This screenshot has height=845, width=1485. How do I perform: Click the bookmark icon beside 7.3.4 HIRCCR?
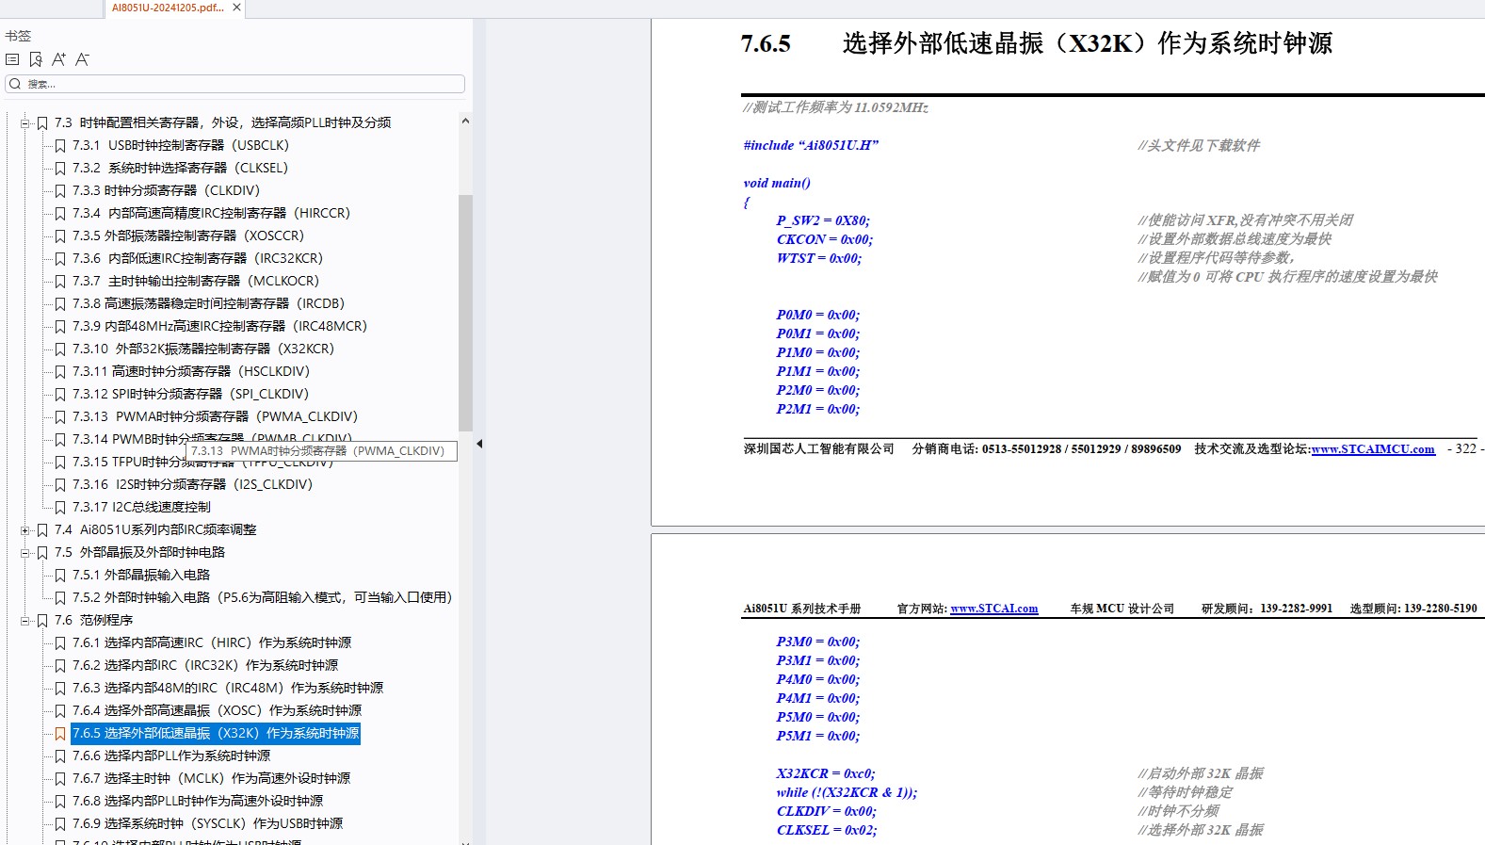coord(60,214)
